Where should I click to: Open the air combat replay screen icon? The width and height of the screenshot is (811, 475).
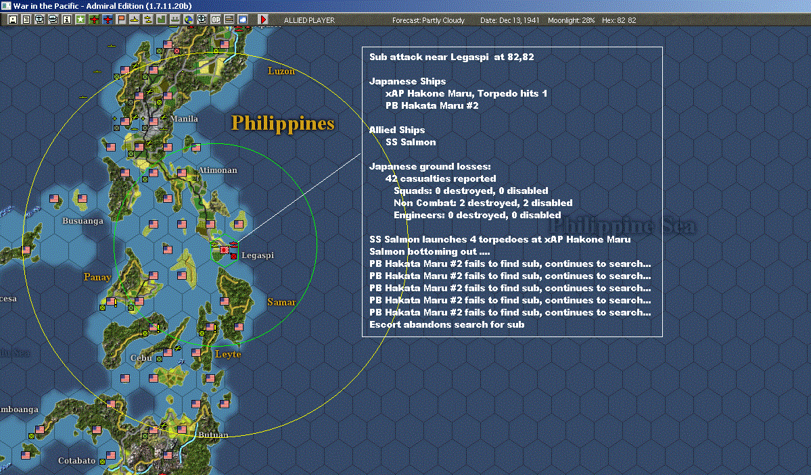pyautogui.click(x=40, y=20)
